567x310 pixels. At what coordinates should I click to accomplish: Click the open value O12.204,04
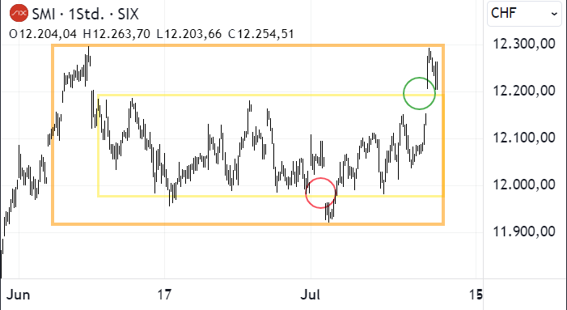pos(43,34)
